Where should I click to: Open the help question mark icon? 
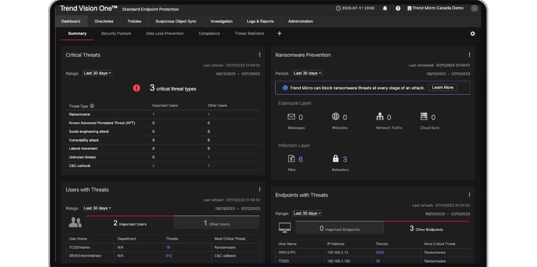(x=398, y=8)
